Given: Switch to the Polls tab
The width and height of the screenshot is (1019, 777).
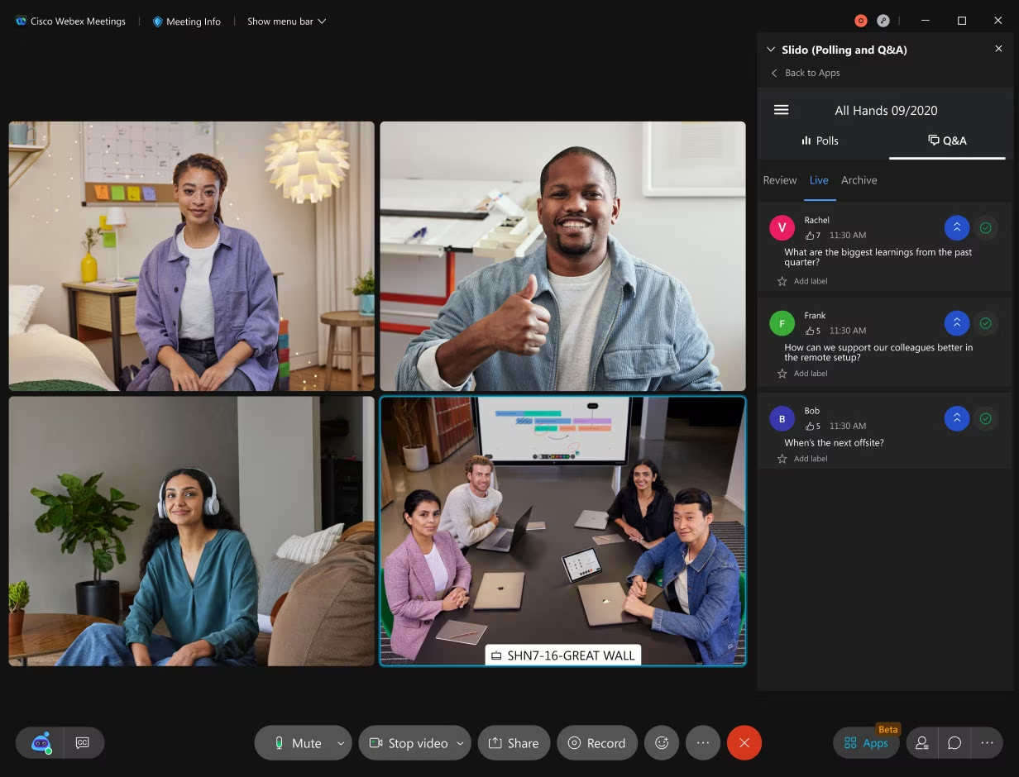Looking at the screenshot, I should (x=820, y=141).
